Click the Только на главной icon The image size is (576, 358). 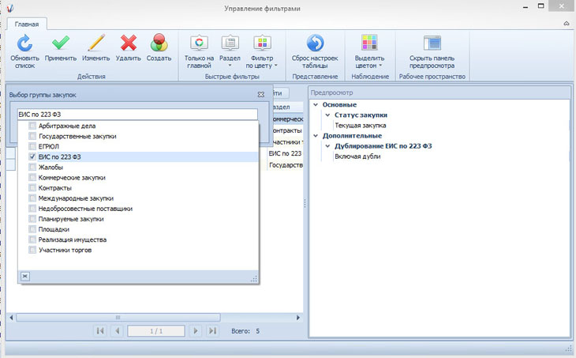(x=199, y=43)
